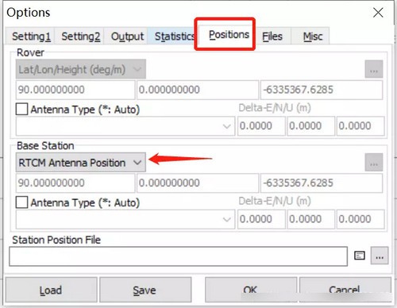The width and height of the screenshot is (397, 308).
Task: Click the Rover position ellipsis button
Action: click(x=374, y=69)
